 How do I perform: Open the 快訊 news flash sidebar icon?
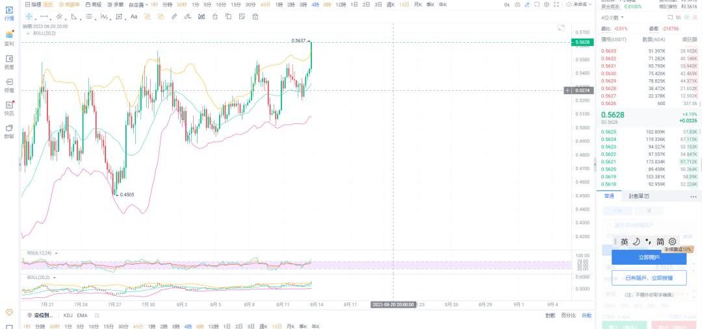point(9,108)
